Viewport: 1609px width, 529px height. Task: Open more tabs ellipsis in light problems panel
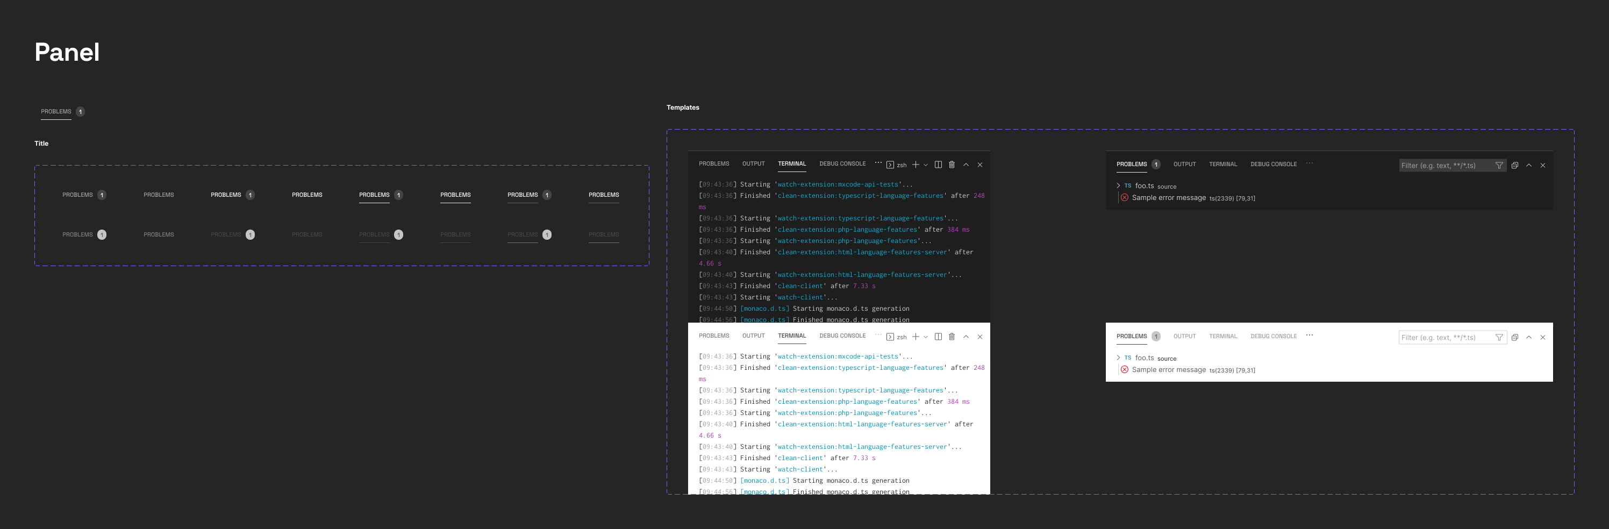[x=1309, y=335]
